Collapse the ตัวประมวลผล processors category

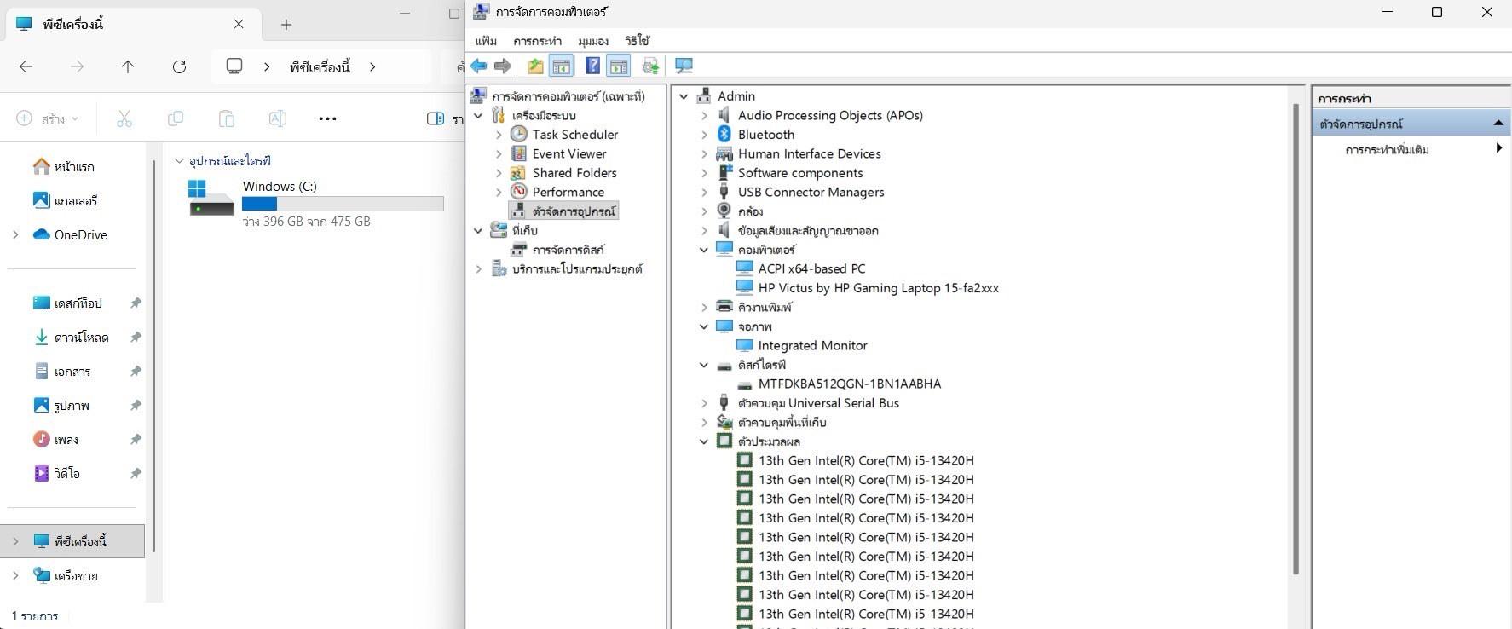click(x=704, y=441)
